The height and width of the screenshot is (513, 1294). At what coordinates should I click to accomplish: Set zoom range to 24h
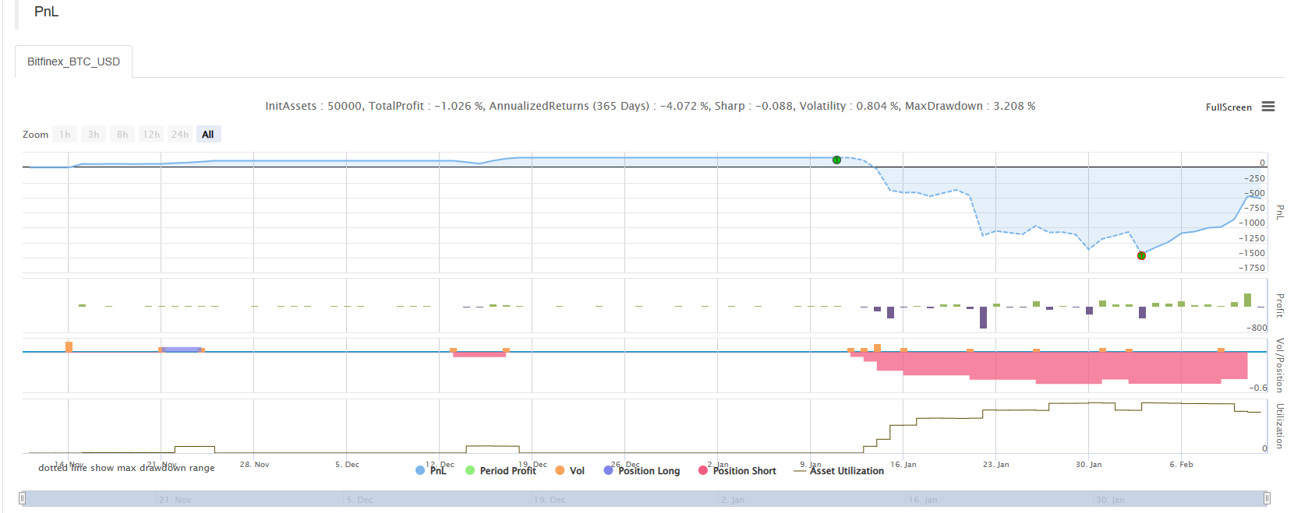point(180,135)
